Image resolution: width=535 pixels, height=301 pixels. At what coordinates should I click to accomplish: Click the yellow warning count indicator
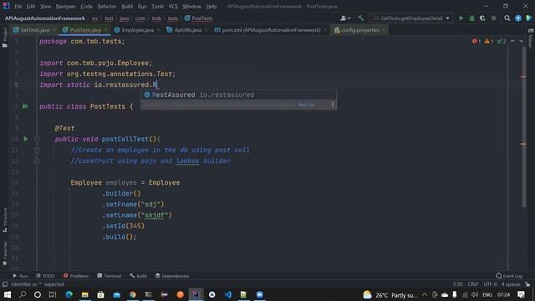coord(488,41)
